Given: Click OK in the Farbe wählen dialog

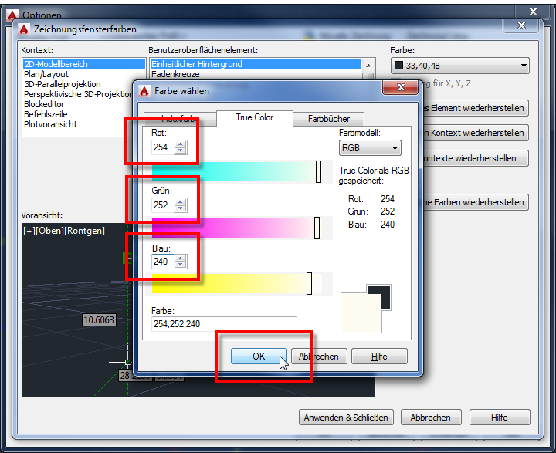Looking at the screenshot, I should [x=259, y=357].
